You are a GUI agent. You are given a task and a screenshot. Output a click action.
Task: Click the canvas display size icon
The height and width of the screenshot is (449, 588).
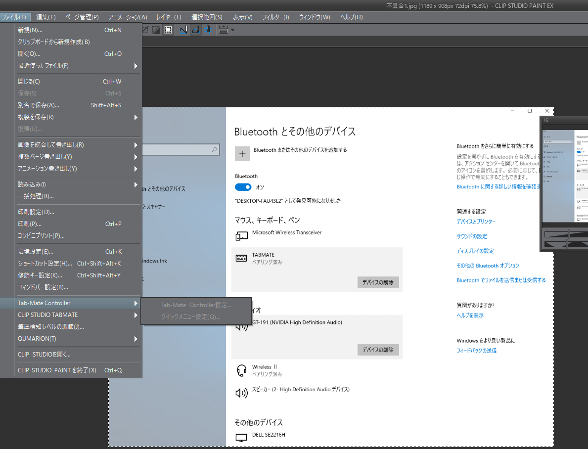[x=223, y=30]
